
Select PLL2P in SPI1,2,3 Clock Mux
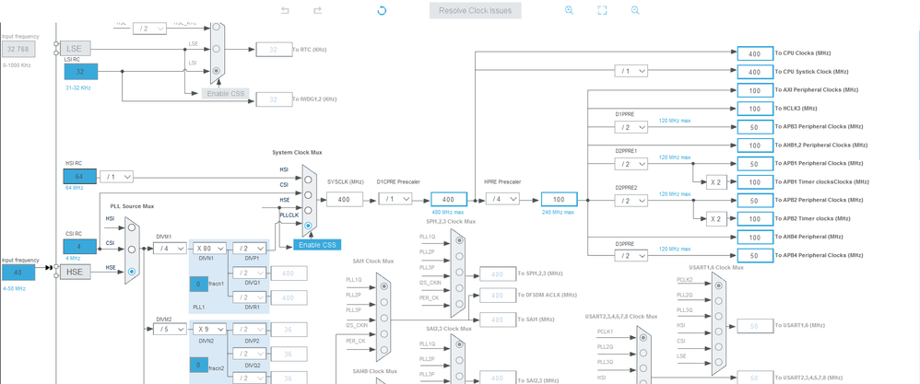point(458,256)
